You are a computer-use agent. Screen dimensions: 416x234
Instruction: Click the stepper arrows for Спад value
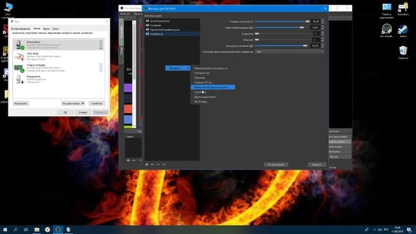[x=322, y=40]
